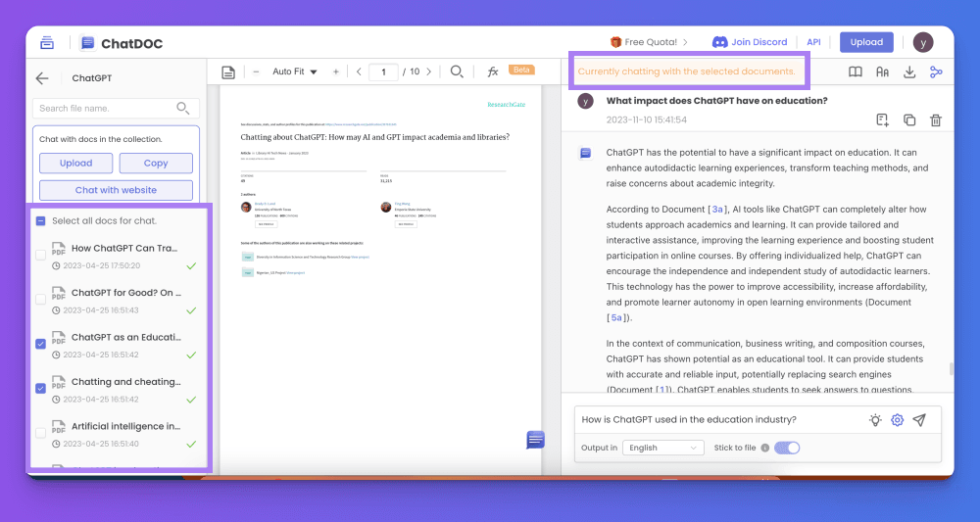The width and height of the screenshot is (980, 522).
Task: Click the download icon in chat header
Action: tap(909, 71)
